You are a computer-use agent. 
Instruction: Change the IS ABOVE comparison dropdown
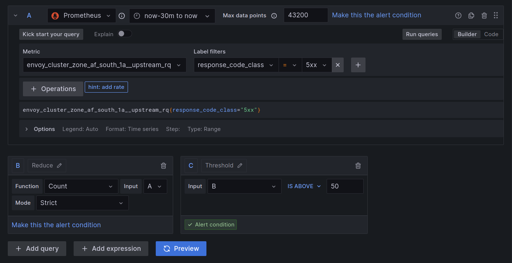pos(303,186)
